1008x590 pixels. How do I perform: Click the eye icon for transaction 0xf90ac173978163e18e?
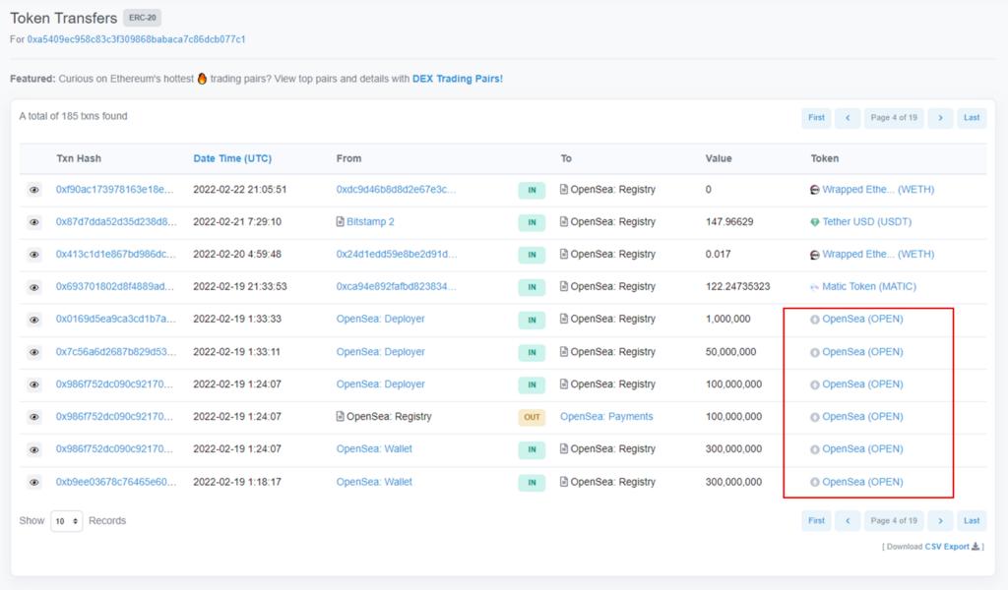[34, 190]
